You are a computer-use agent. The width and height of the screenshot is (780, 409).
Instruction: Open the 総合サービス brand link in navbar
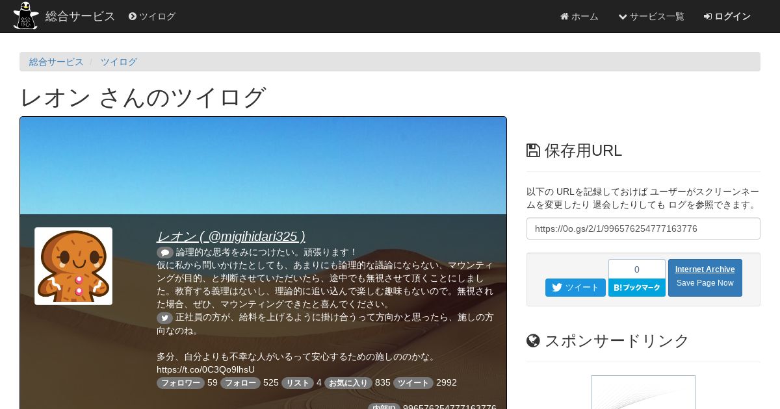pos(81,16)
